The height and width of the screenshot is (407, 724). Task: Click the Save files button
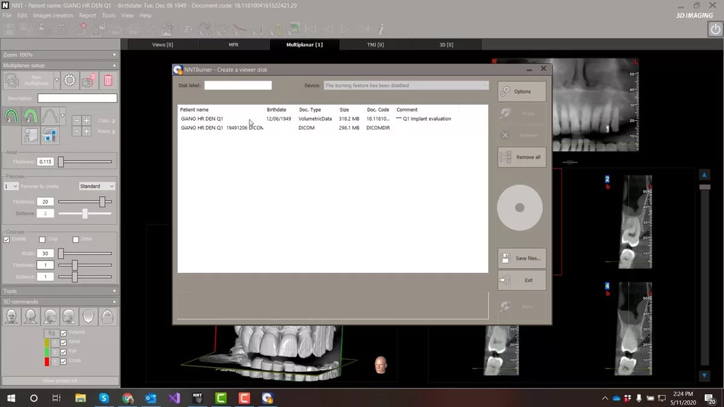pos(522,258)
